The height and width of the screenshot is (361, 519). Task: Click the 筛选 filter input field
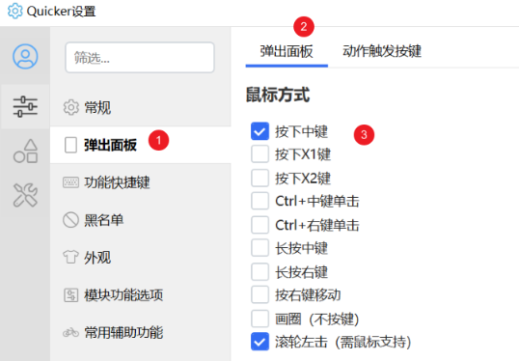140,57
